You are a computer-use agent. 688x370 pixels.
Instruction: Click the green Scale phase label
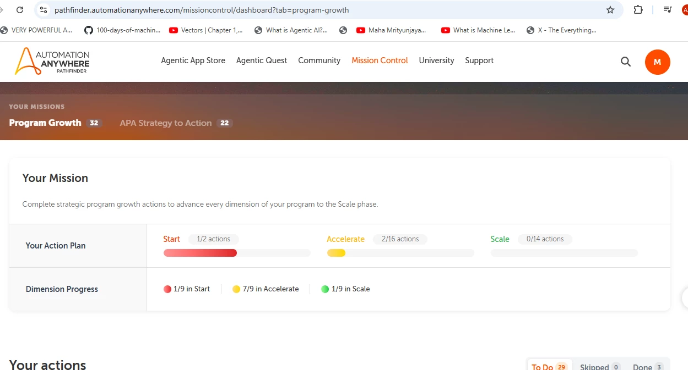(x=500, y=239)
